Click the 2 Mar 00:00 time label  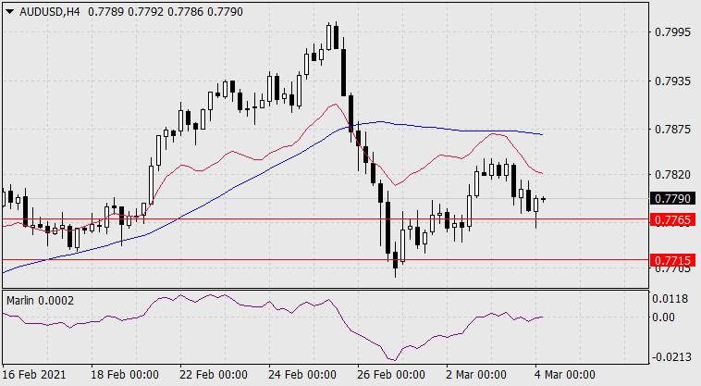coord(476,374)
